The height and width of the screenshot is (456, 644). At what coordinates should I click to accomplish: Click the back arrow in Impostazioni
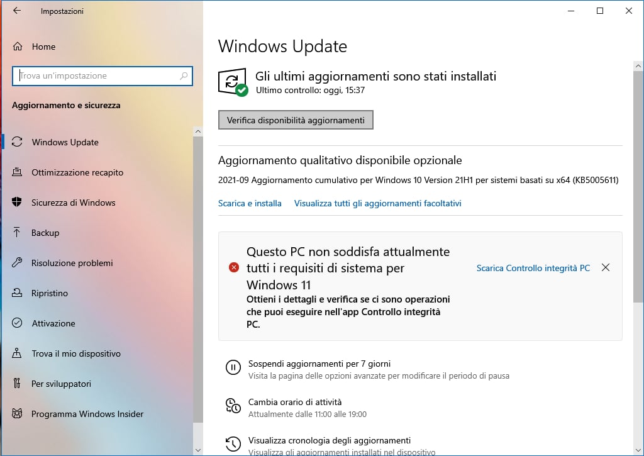16,11
